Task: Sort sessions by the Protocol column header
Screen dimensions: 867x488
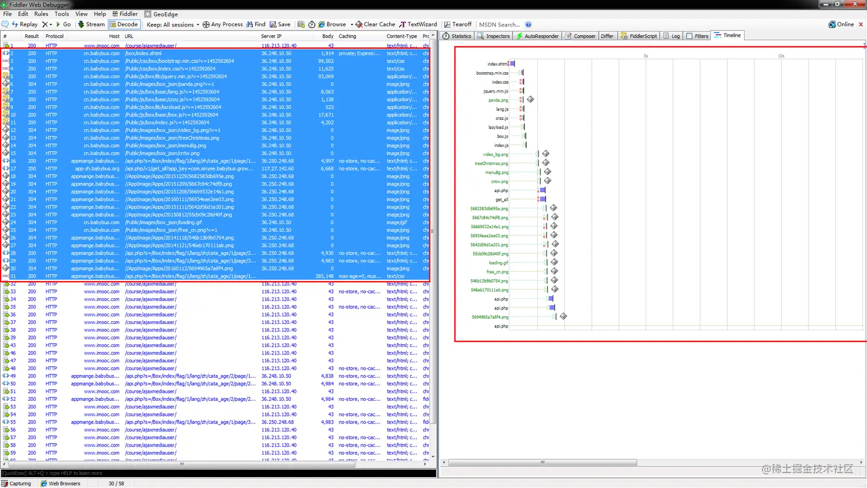Action: (x=54, y=36)
